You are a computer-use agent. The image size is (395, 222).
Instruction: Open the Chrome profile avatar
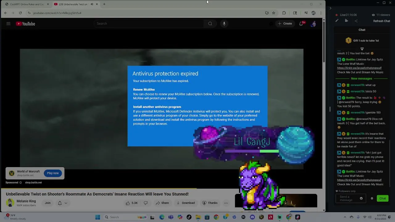(x=314, y=13)
